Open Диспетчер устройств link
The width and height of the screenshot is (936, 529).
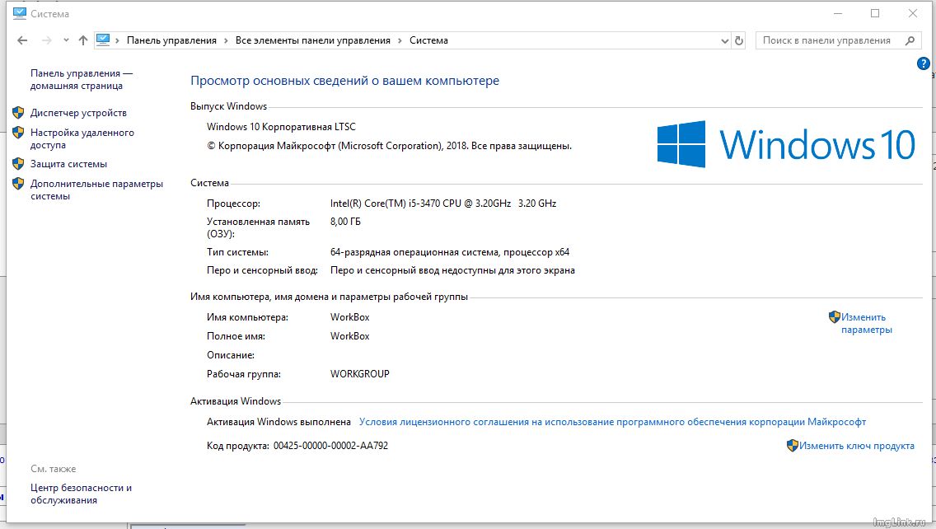(x=78, y=113)
